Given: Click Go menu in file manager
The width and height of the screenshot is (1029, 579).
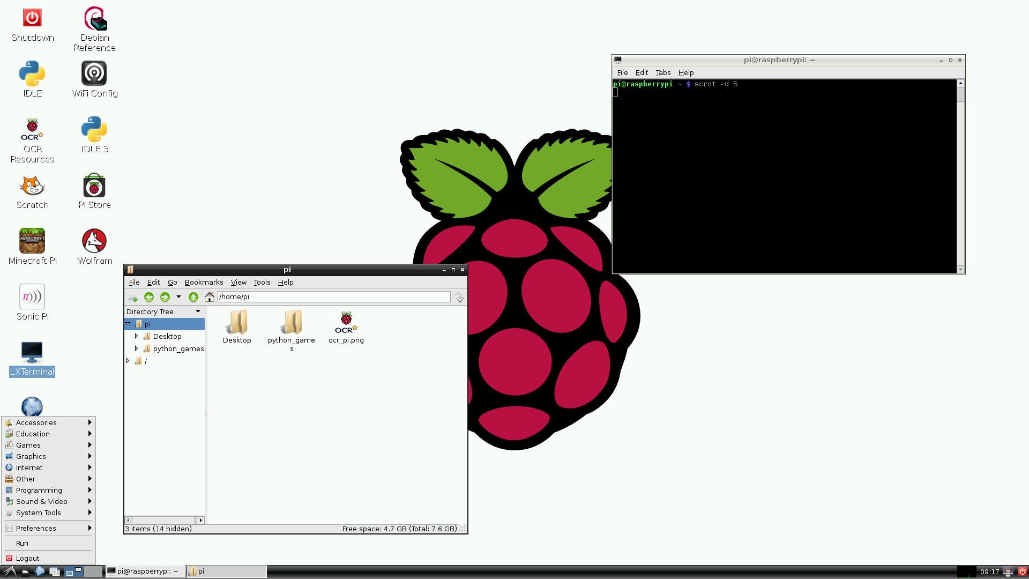Looking at the screenshot, I should (x=171, y=282).
